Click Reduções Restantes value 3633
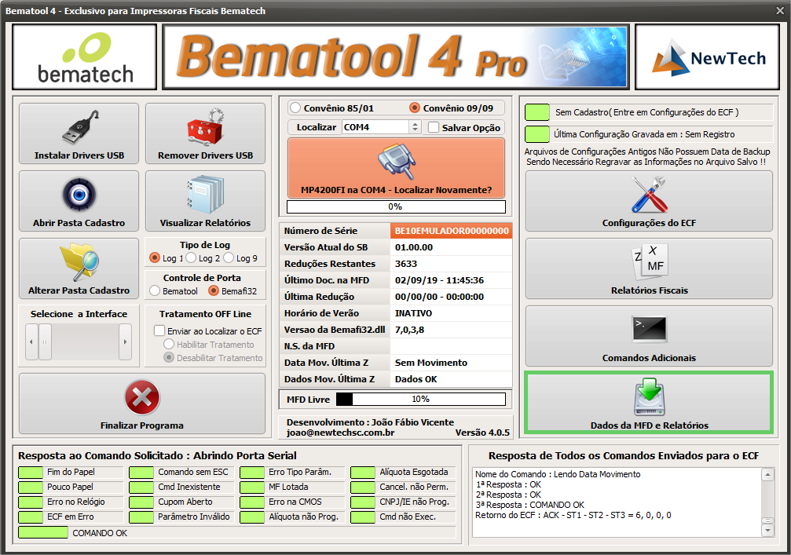The width and height of the screenshot is (791, 555). click(x=406, y=264)
